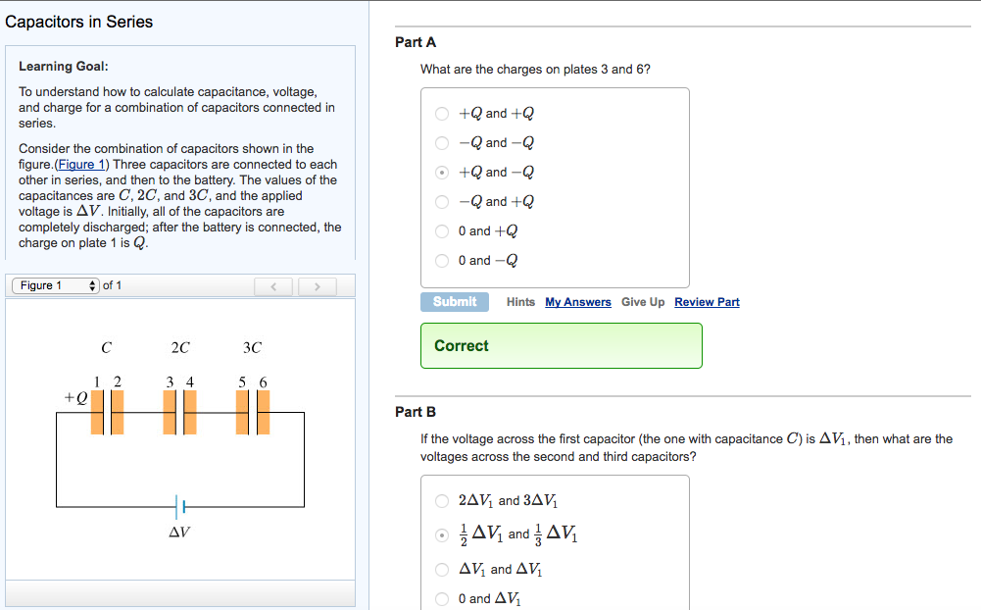Click the next figure navigation arrow
Viewport: 981px width, 610px height.
(317, 285)
